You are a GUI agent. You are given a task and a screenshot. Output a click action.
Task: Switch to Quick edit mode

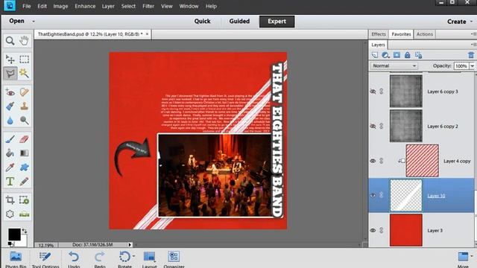point(202,22)
